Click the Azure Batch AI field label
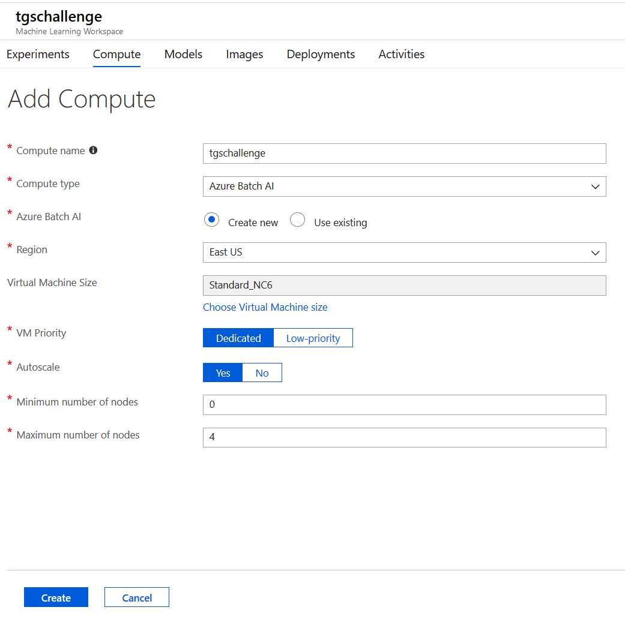 49,217
